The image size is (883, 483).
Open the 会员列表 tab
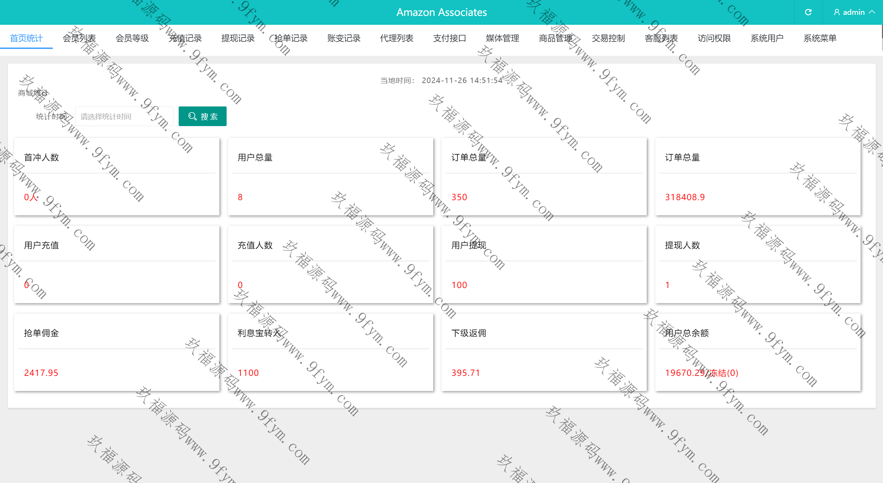point(79,38)
